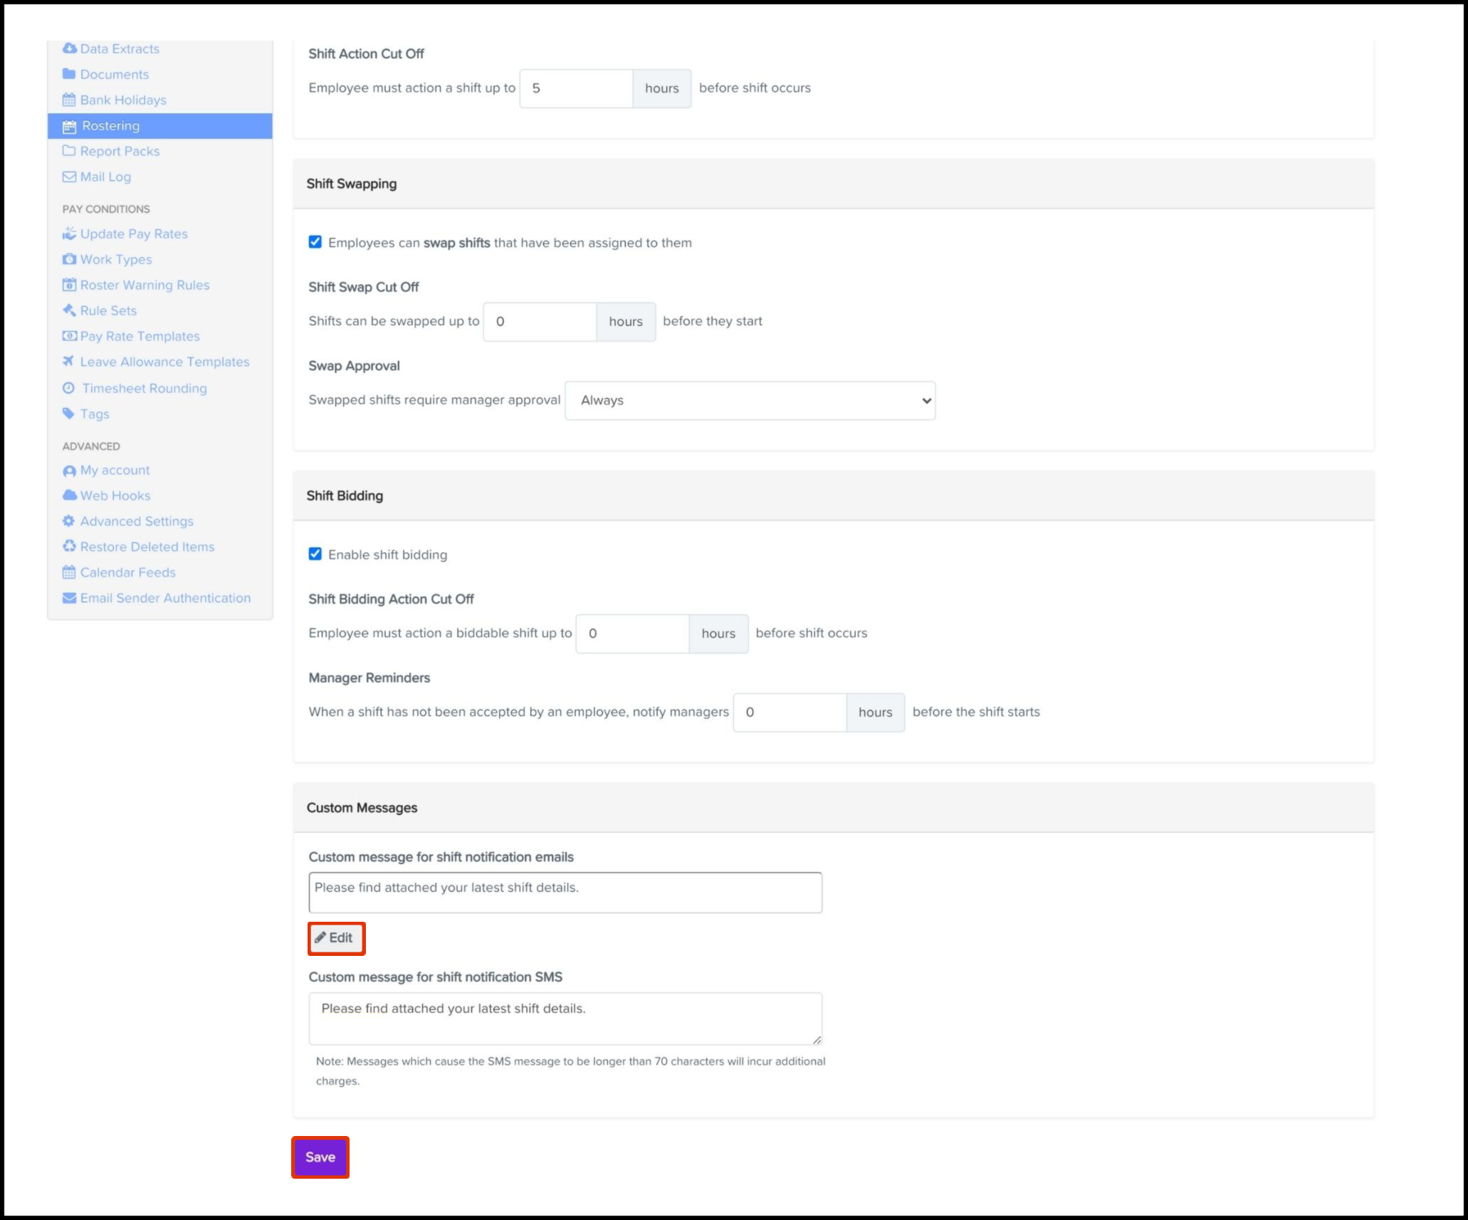The height and width of the screenshot is (1220, 1468).
Task: Click the Bank Holidays calendar icon
Action: pyautogui.click(x=69, y=100)
